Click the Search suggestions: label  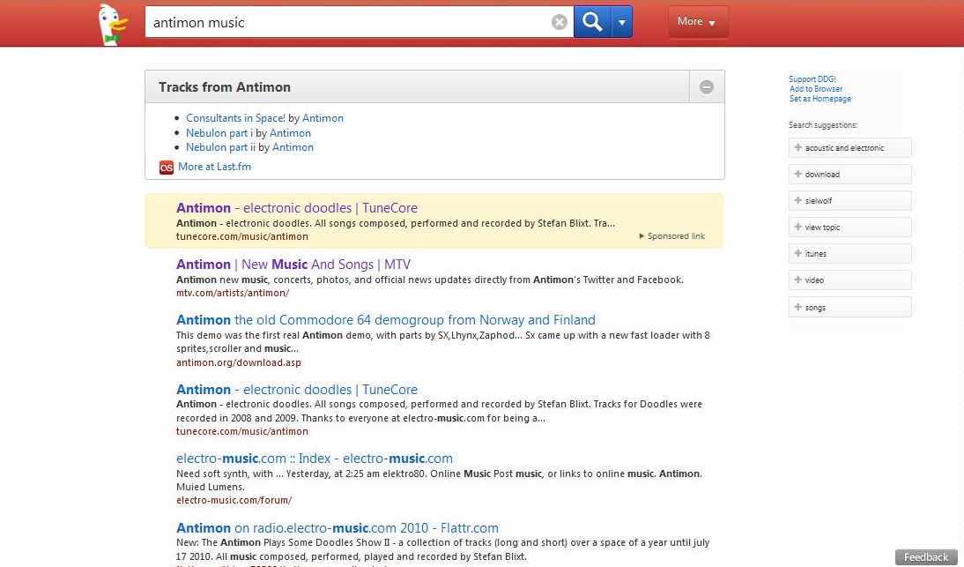823,125
